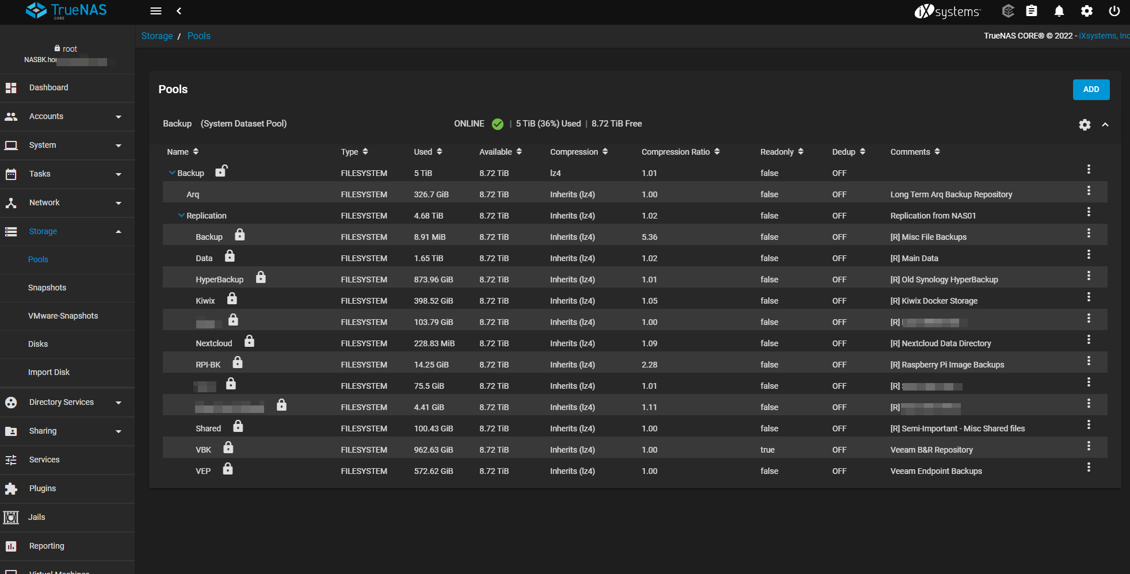Expand the Sharing menu

click(x=67, y=431)
